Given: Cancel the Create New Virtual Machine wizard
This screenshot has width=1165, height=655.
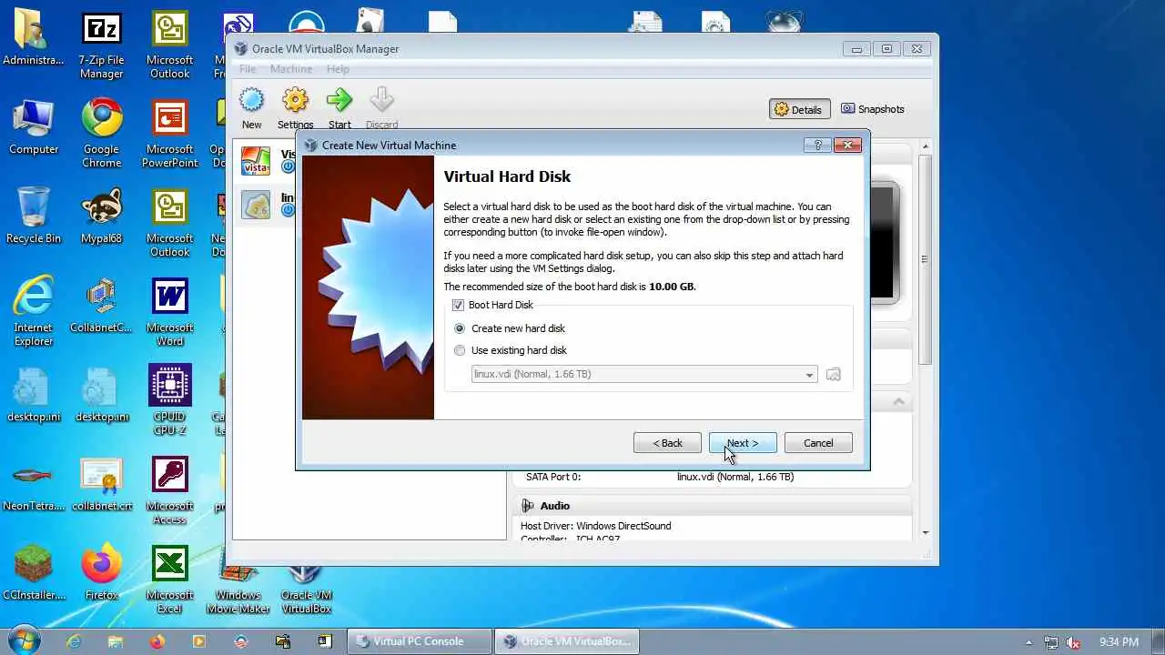Looking at the screenshot, I should pos(818,443).
